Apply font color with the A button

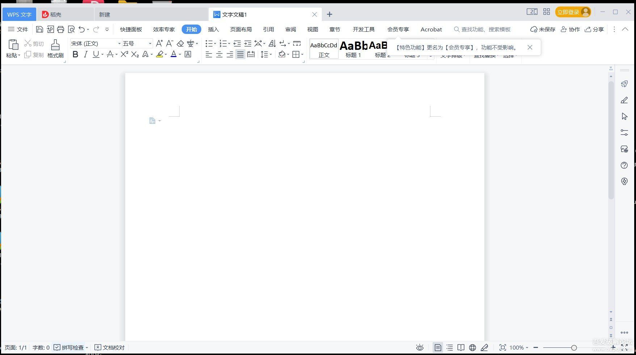pyautogui.click(x=174, y=55)
